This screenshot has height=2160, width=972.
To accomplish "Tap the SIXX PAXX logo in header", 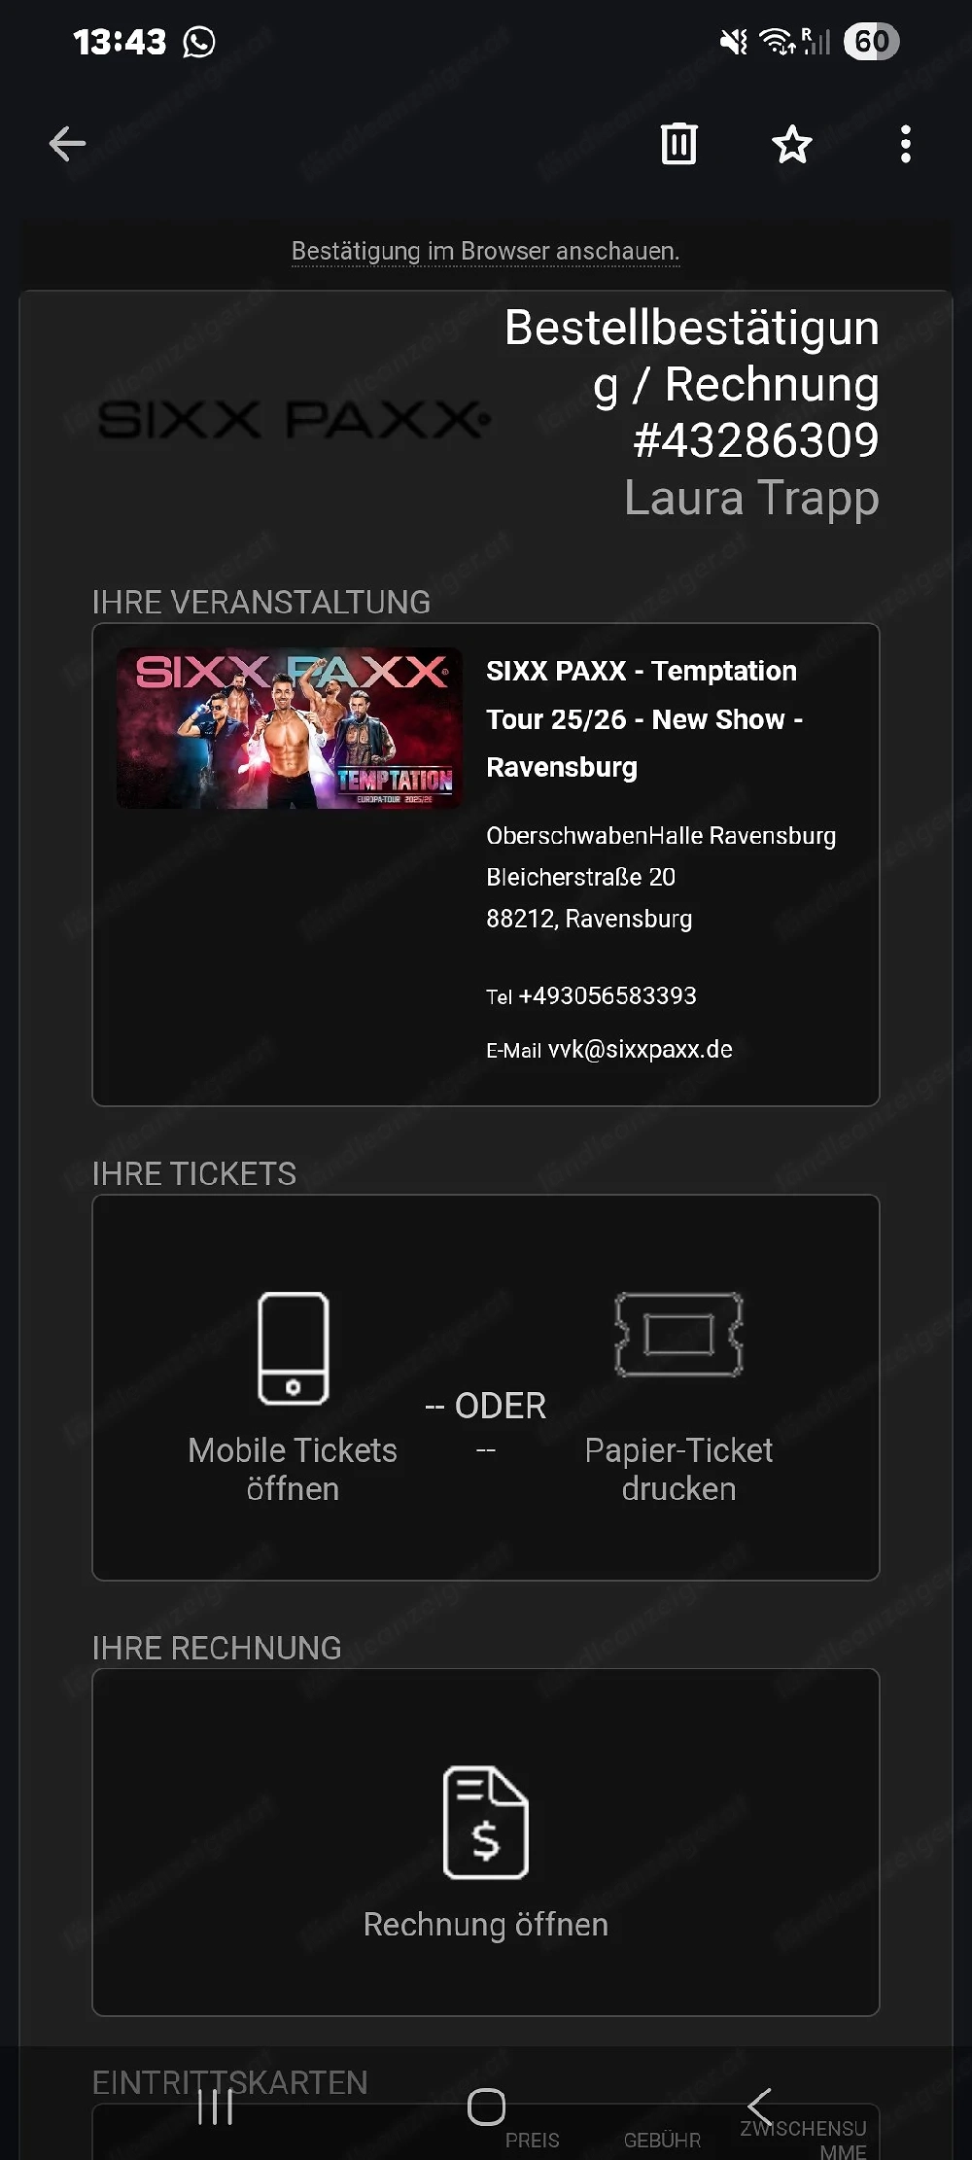I will (294, 420).
